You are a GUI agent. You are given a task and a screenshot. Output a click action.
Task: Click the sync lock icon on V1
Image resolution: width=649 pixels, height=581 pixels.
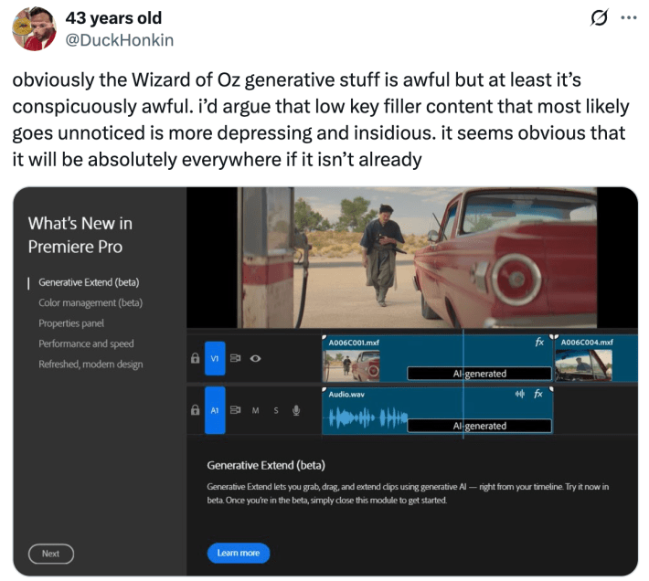click(x=236, y=359)
